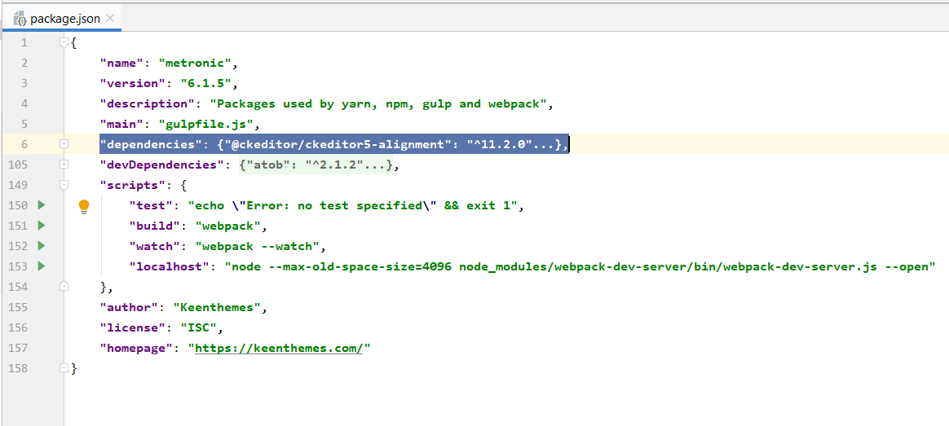Screen dimensions: 949x426
Task: Click the "scripts" key
Action: 134,185
